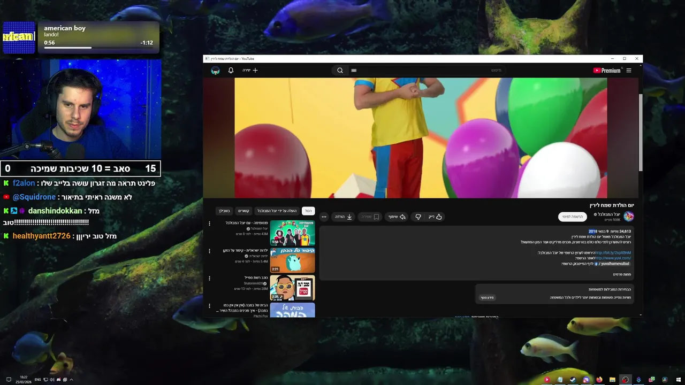Open the Windows notification center icon
The image size is (685, 385).
[9, 380]
